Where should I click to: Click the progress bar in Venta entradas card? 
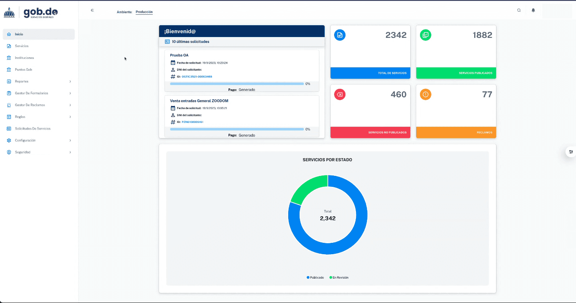click(237, 129)
